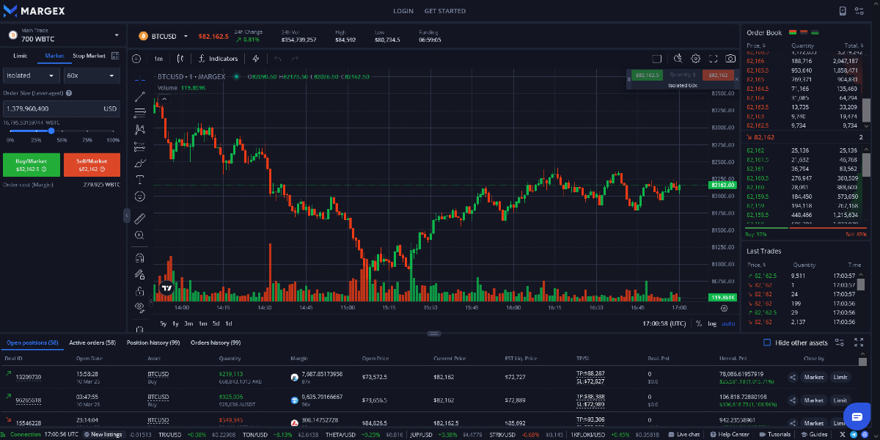Screen dimensions: 880x440
Task: Take a chart snapshot with camera icon
Action: tap(730, 59)
